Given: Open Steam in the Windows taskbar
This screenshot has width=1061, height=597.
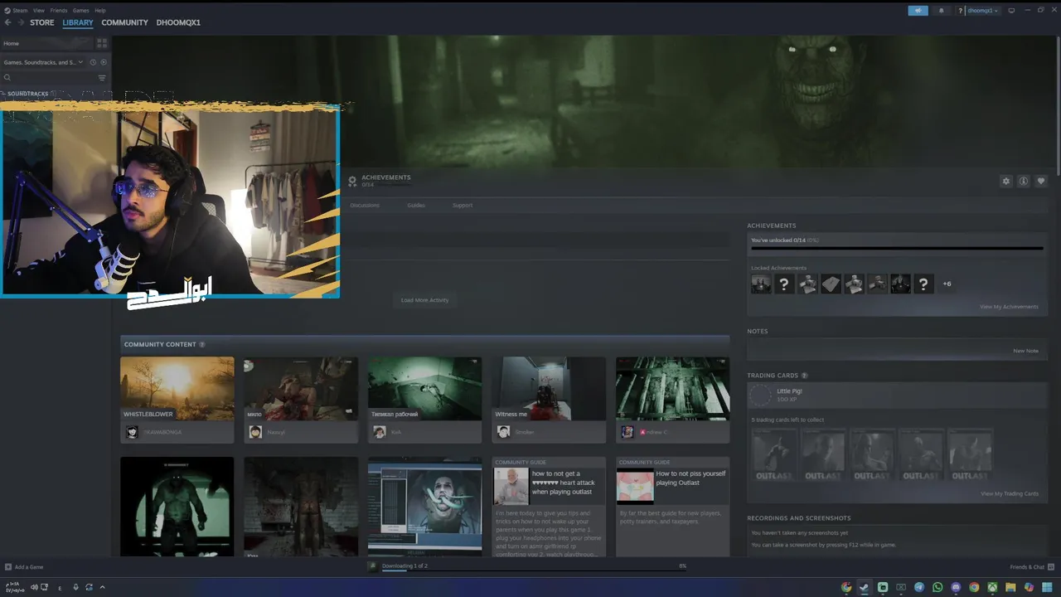Looking at the screenshot, I should click(x=865, y=587).
